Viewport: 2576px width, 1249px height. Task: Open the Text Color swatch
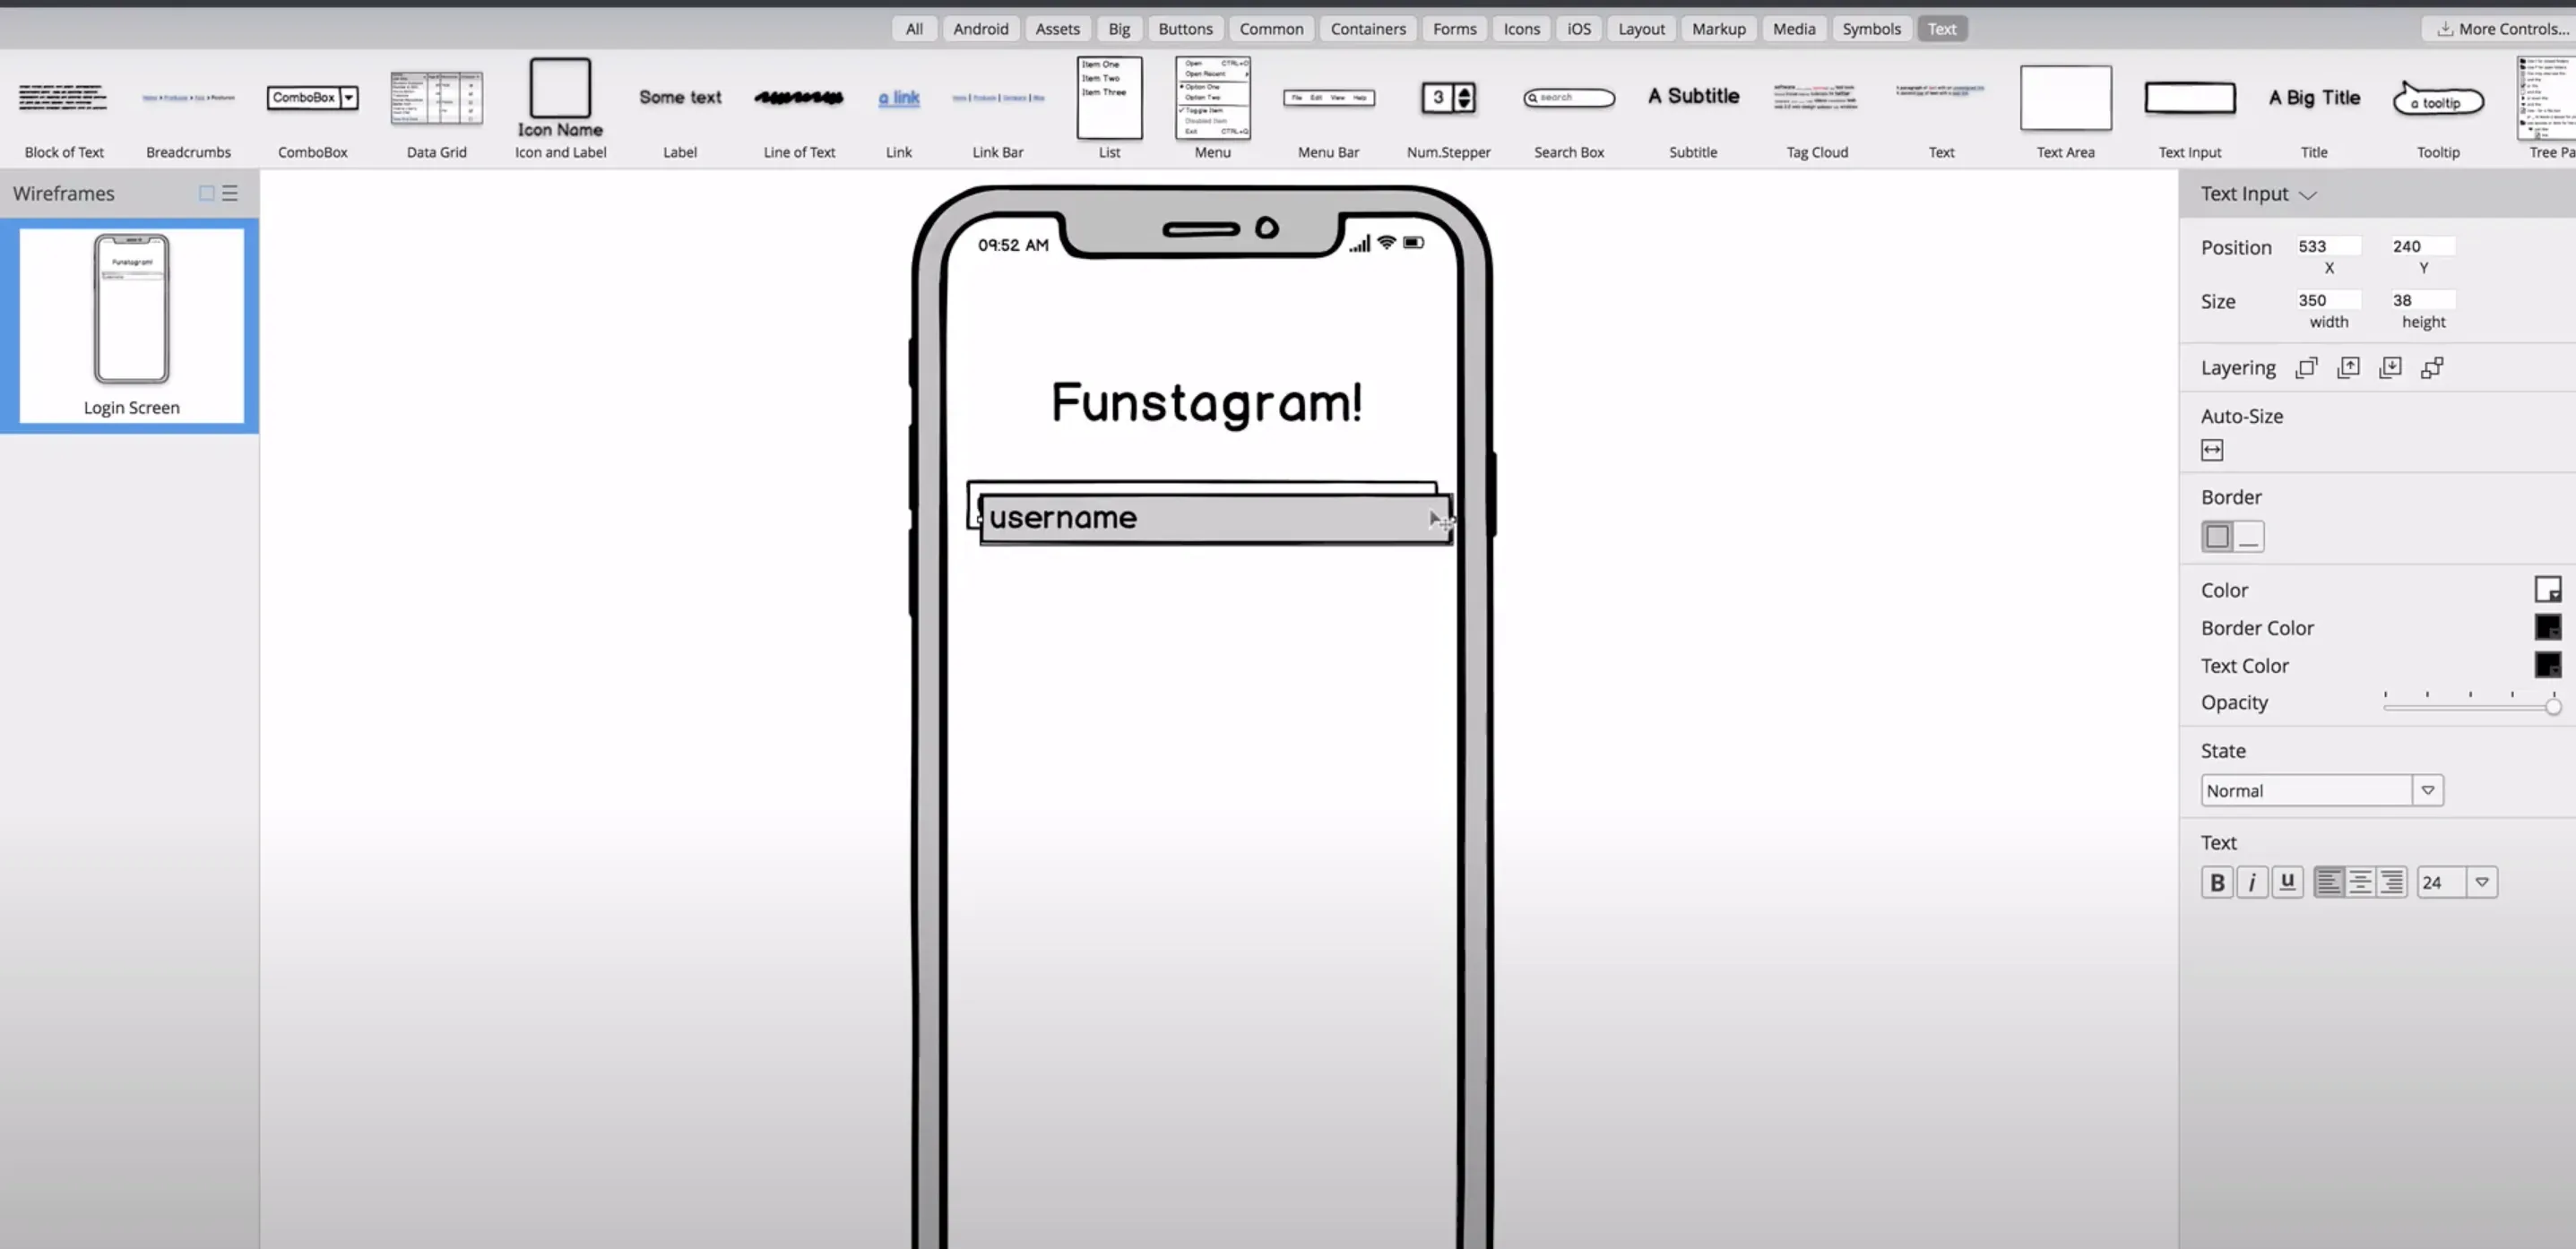2547,664
